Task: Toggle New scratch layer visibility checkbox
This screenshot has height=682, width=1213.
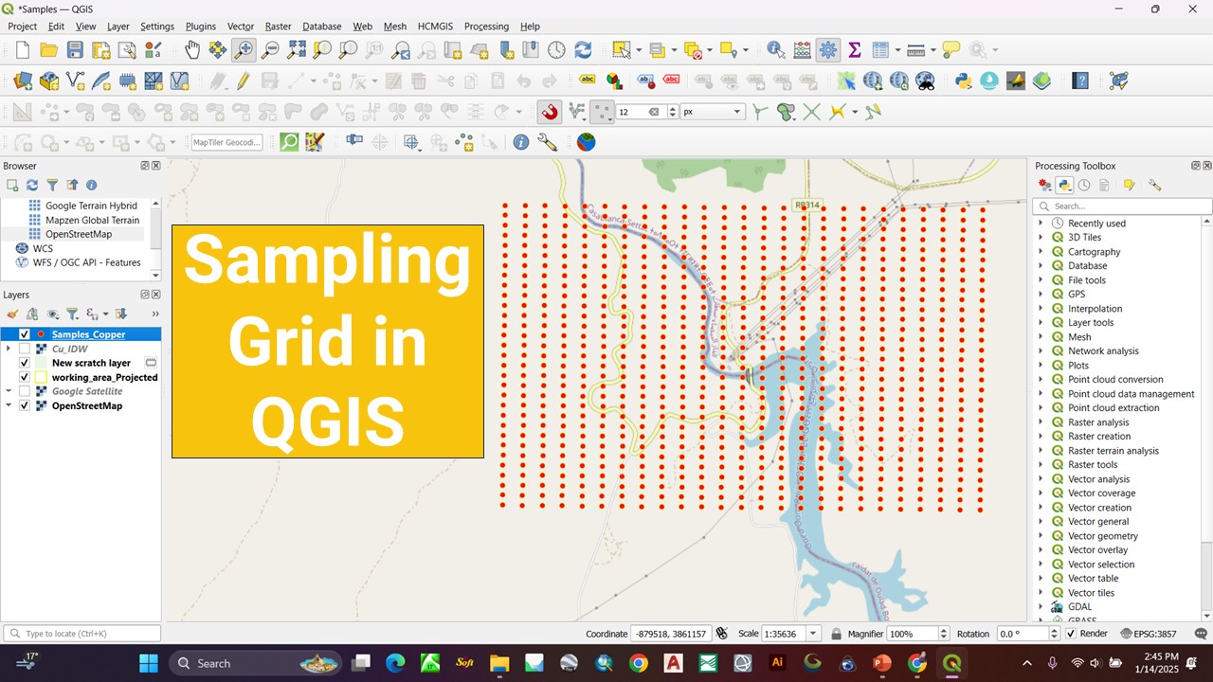Action: 25,363
